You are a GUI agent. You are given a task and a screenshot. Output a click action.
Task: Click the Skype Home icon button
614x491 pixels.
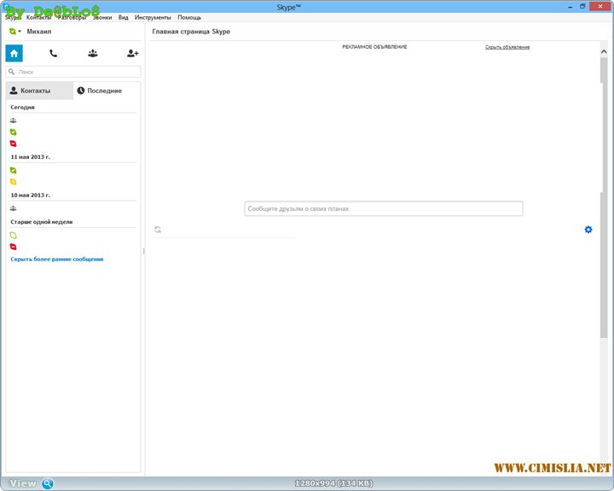click(x=14, y=53)
